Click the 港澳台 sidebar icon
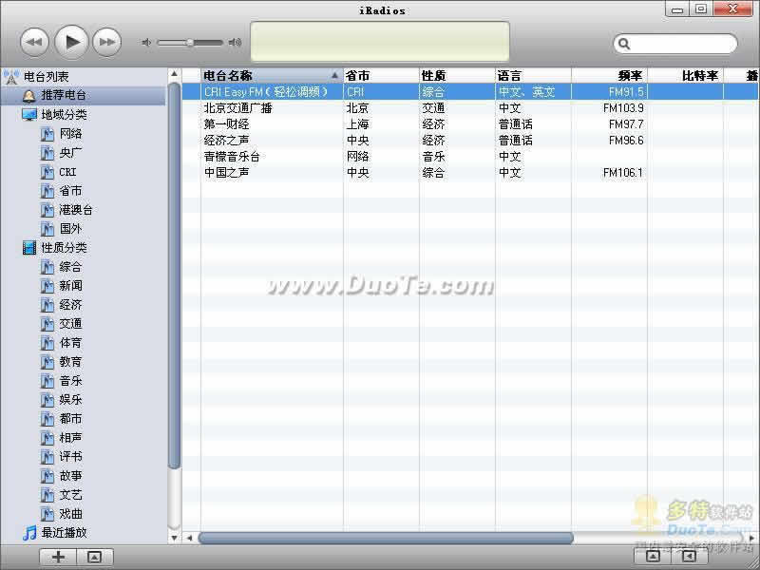Screen dimensions: 760x570 [47, 210]
